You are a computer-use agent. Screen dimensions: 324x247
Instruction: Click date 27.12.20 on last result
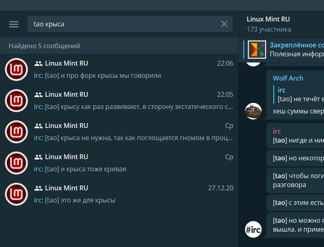click(x=220, y=188)
